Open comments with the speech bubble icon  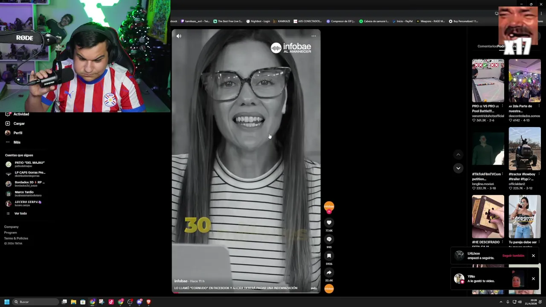click(x=329, y=239)
